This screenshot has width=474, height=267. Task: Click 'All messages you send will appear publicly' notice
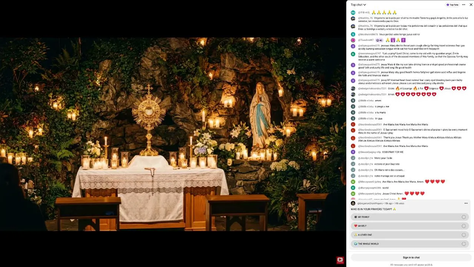coord(411,265)
